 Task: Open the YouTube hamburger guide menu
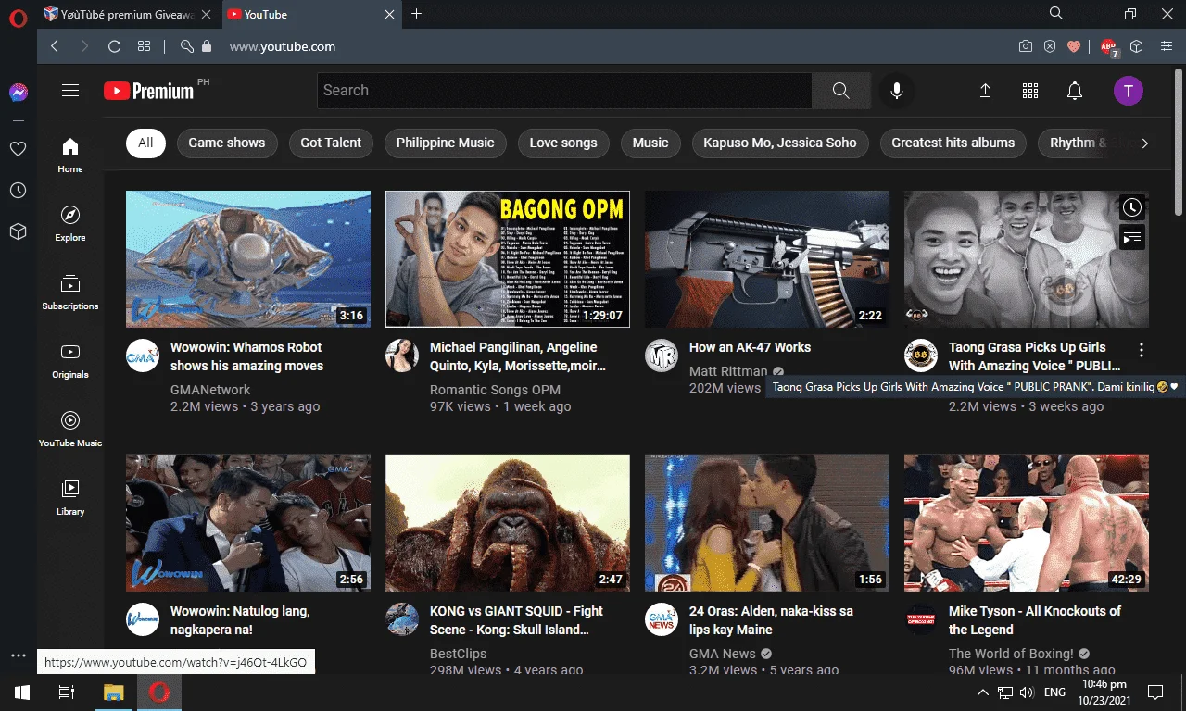pos(70,91)
